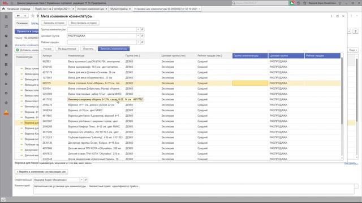Expand the Ценовая группа dropdown arrow
Viewport: 362px width, 203px height.
pyautogui.click(x=138, y=36)
